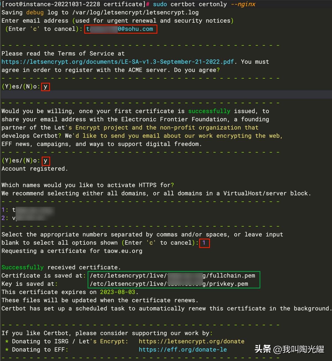Viewport: 332px width, 361px height.
Task: Click 'Certbot has set up a scheduled task' line
Action: [166, 308]
